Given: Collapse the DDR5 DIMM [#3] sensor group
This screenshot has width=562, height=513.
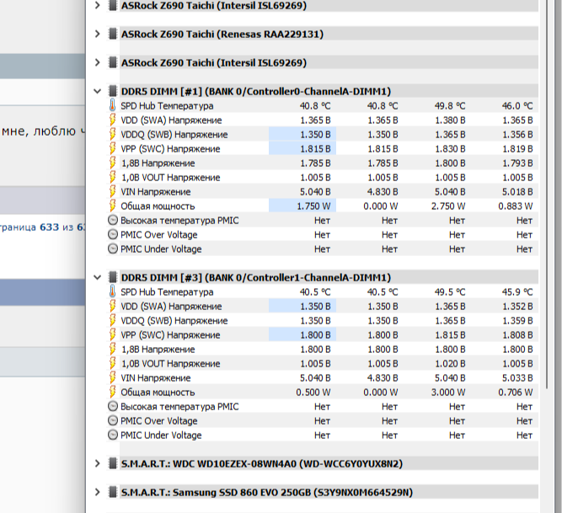Looking at the screenshot, I should [x=98, y=277].
